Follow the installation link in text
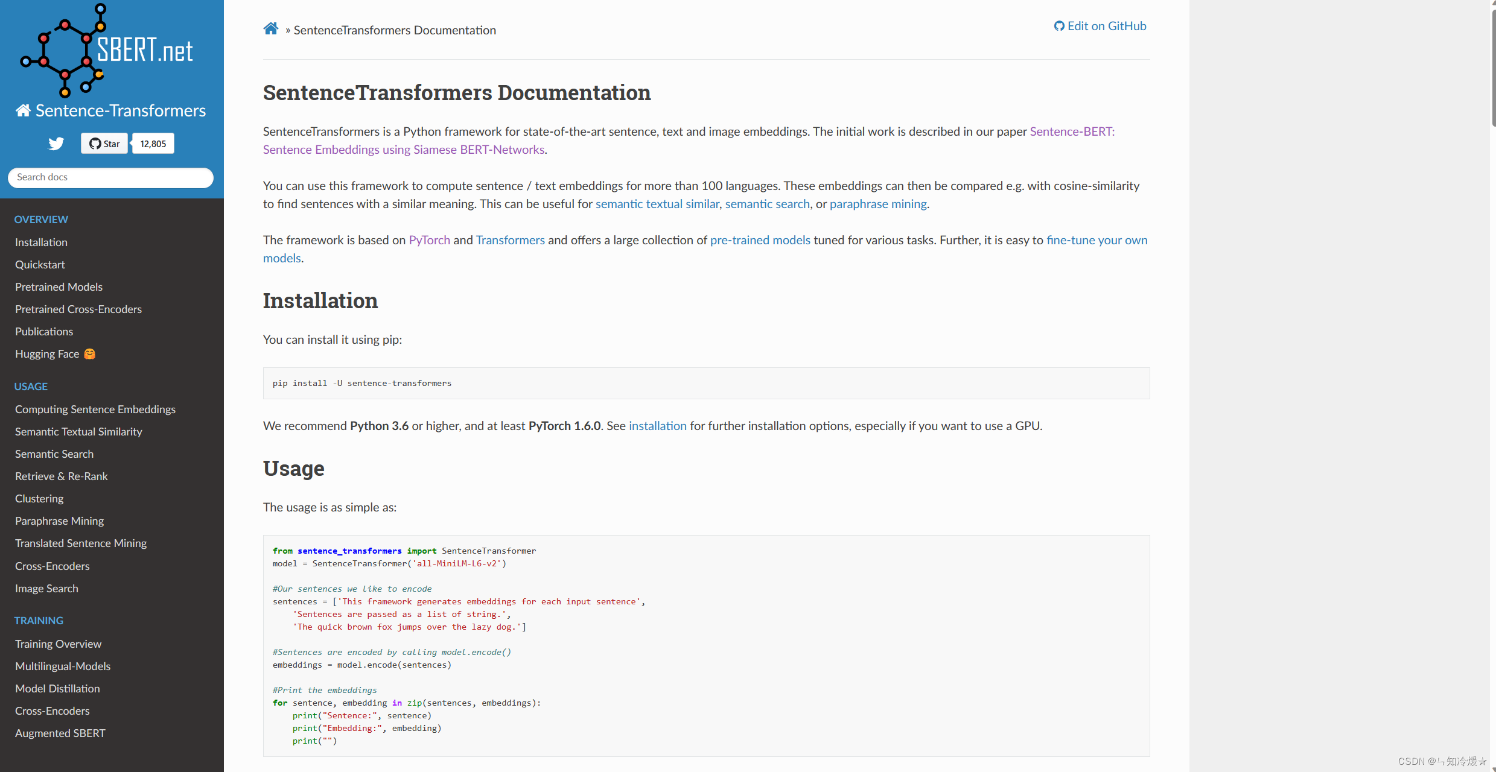The height and width of the screenshot is (772, 1496). click(x=658, y=426)
